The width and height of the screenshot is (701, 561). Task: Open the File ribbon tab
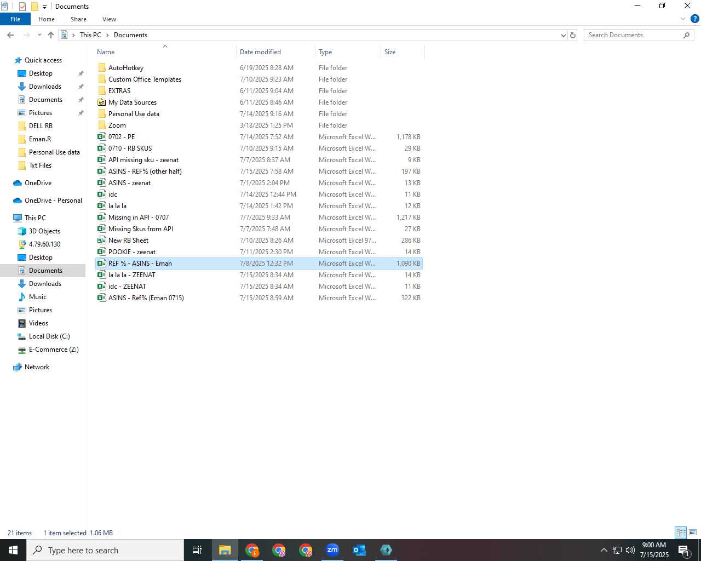15,19
